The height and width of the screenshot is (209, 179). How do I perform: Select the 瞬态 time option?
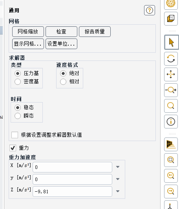pos(18,115)
